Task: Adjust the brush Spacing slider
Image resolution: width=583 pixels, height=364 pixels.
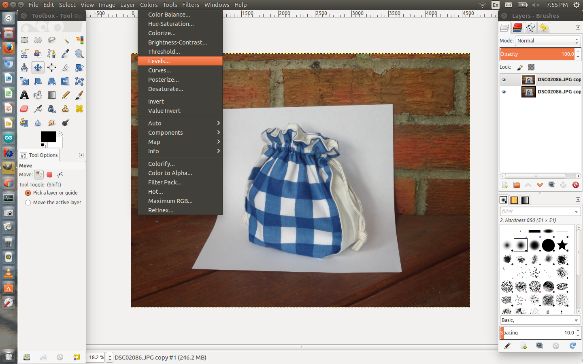Action: point(538,333)
